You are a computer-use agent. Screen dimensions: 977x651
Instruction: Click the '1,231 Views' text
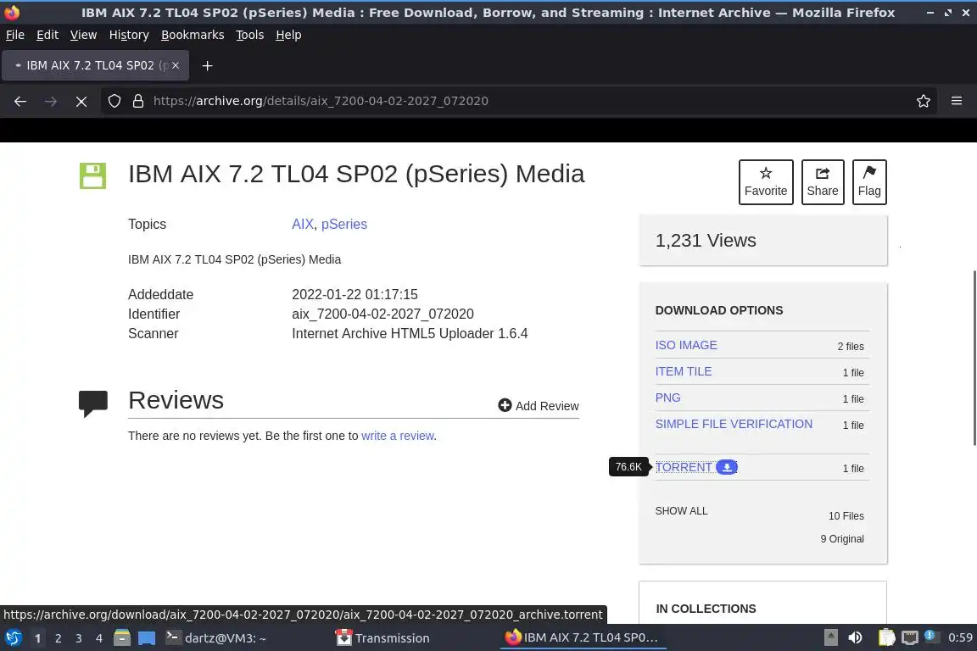coord(706,241)
